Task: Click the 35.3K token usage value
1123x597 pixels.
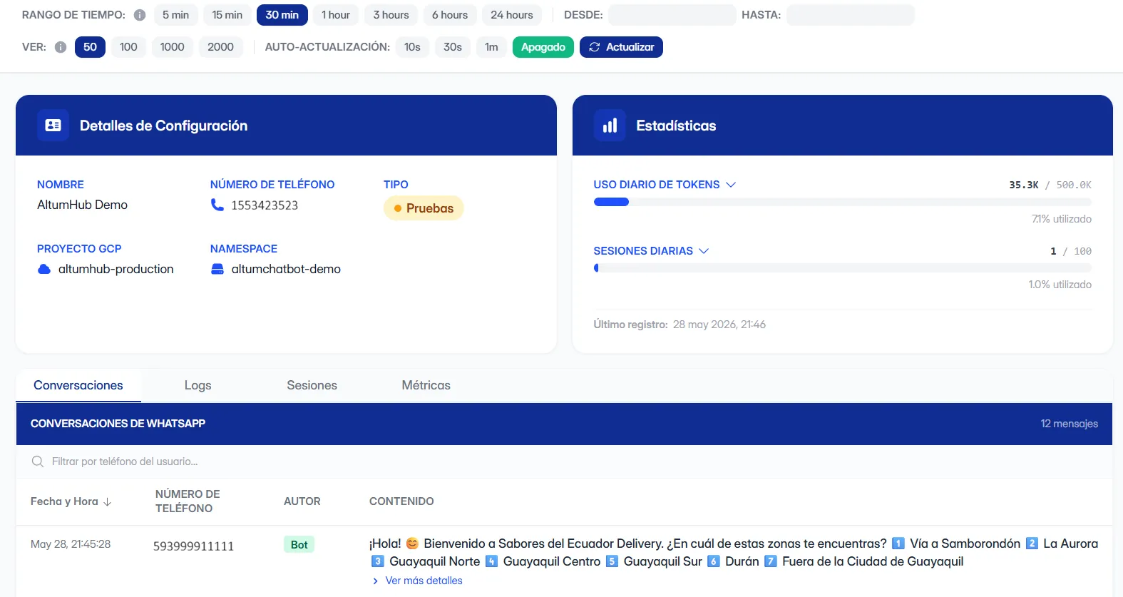Action: 1023,185
